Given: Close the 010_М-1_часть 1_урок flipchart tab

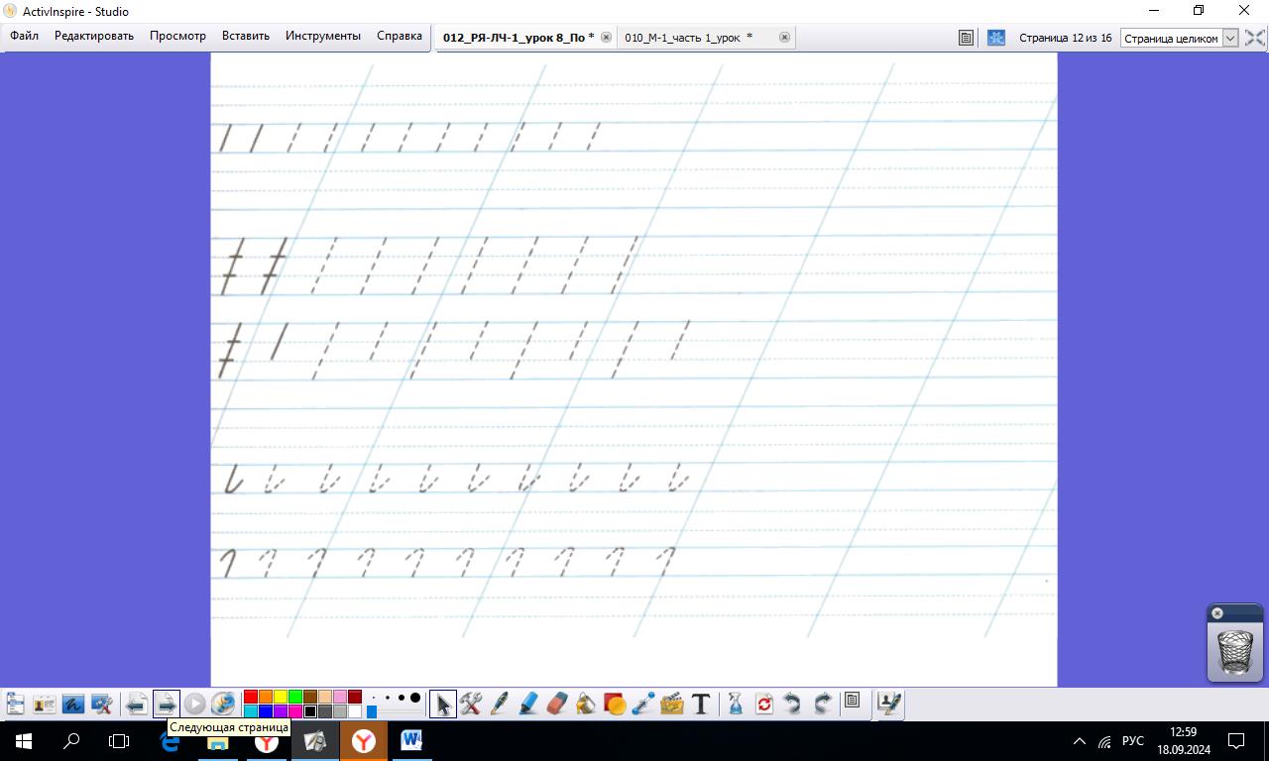Looking at the screenshot, I should click(x=784, y=38).
